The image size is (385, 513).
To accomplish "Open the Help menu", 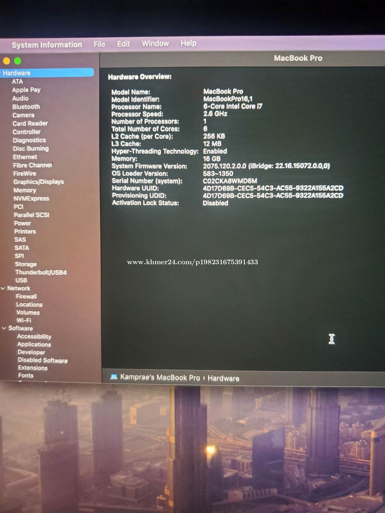I will point(188,43).
